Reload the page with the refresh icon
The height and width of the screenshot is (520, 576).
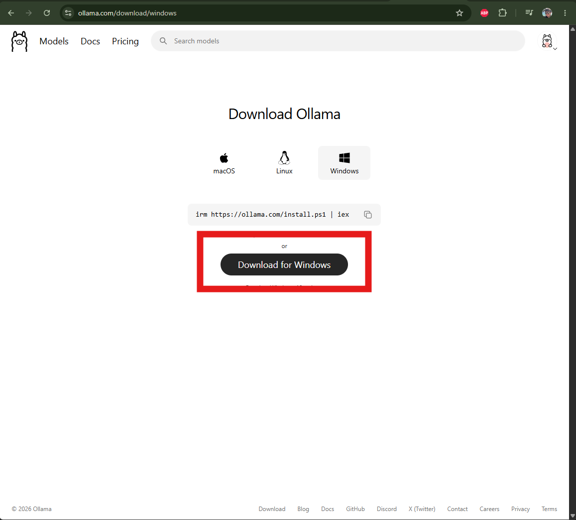[47, 13]
